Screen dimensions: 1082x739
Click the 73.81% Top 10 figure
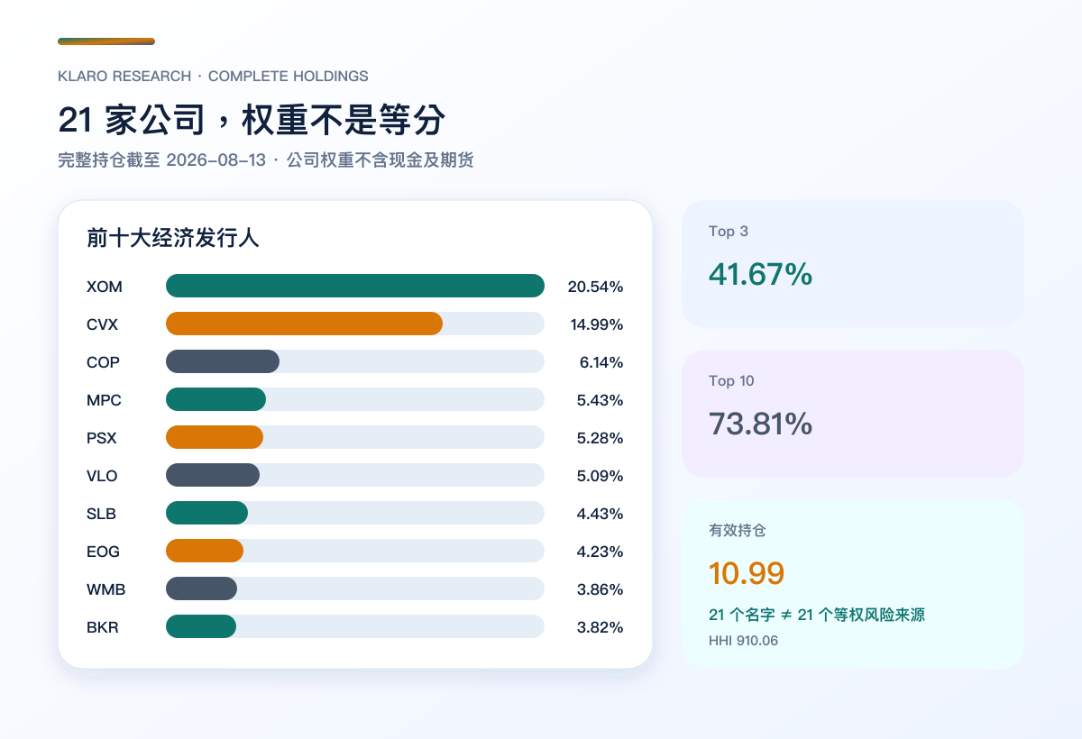(761, 424)
